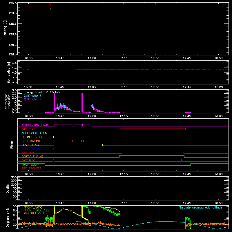Select the '128.4' y-axis tick label
The height and width of the screenshot is (232, 232).
coord(12,34)
